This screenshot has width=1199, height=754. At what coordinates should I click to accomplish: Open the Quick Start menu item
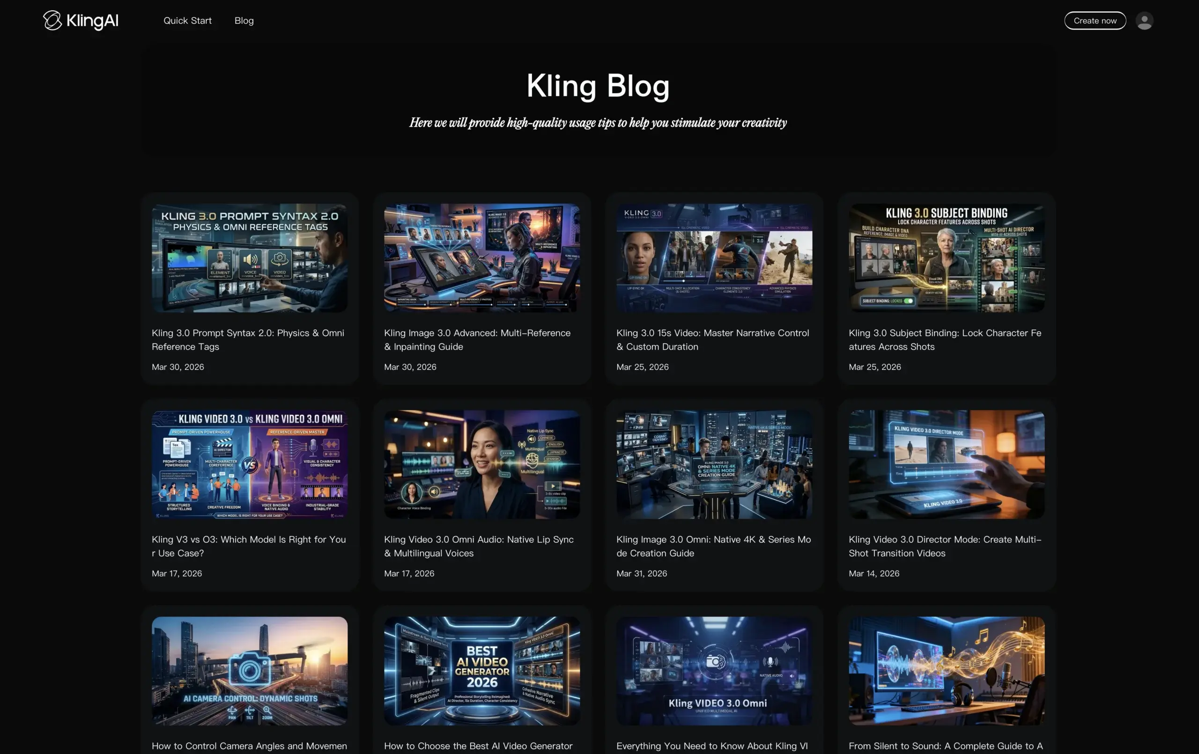[187, 21]
